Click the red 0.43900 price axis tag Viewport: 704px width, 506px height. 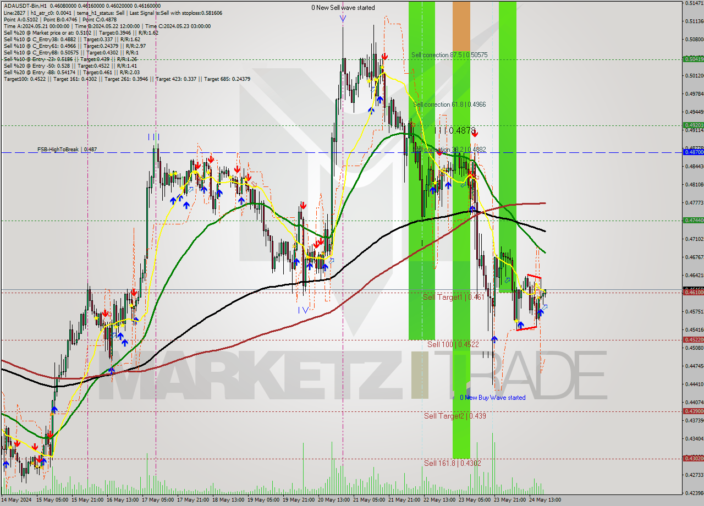tap(693, 411)
